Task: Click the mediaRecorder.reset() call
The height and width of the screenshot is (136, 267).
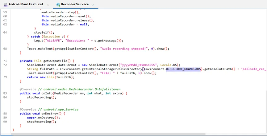Action: (66, 16)
